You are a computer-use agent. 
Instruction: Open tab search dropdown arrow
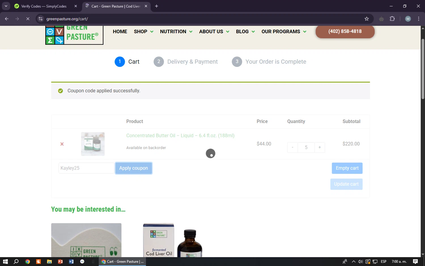coord(6,6)
